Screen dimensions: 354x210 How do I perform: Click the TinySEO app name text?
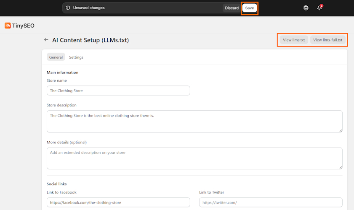[23, 26]
